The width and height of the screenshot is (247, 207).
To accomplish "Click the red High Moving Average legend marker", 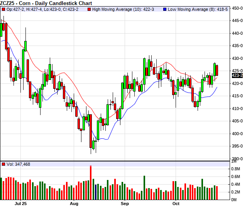I will tap(90, 8).
